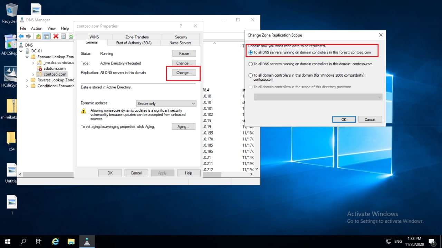Switch to the Name Servers tab

point(180,43)
